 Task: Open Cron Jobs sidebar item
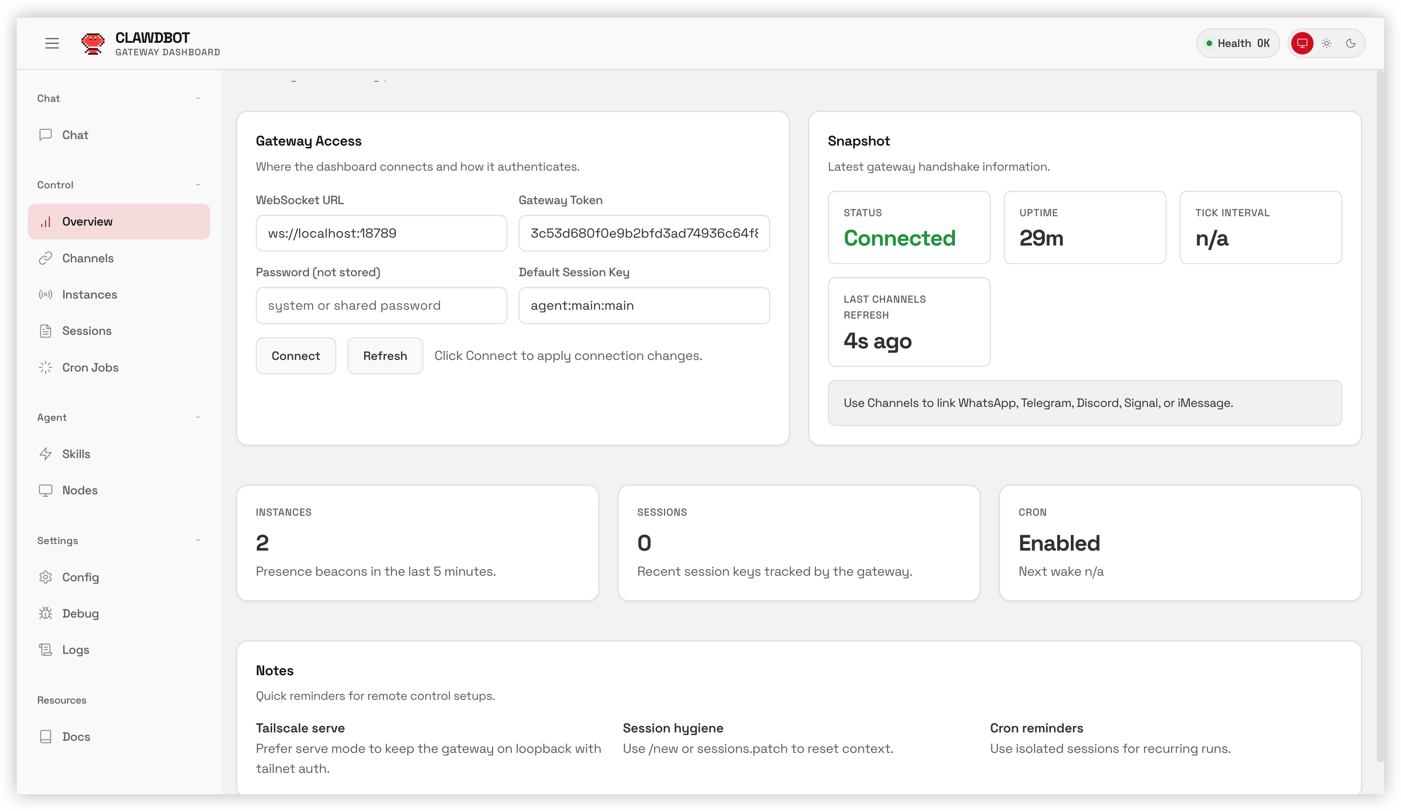coord(90,367)
